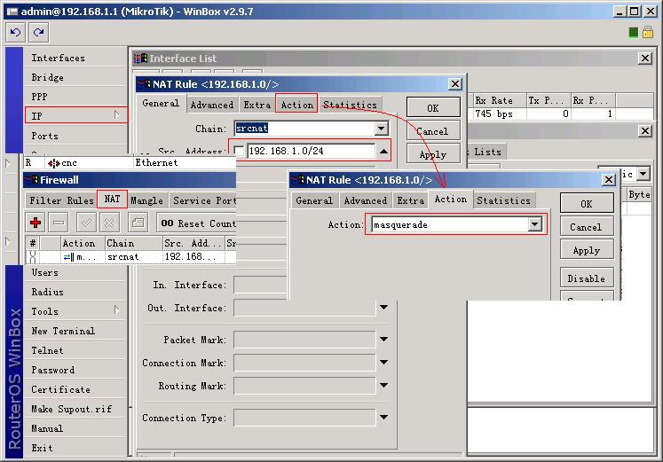Open the Action dropdown showing masquerade
This screenshot has height=462, width=663.
534,224
